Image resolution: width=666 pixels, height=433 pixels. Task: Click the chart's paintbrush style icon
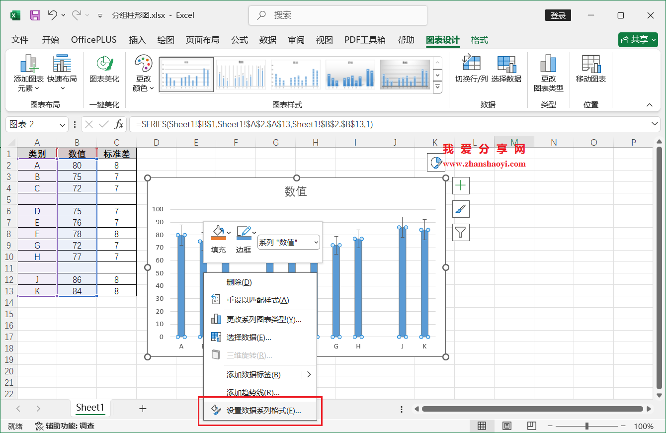[x=460, y=209]
